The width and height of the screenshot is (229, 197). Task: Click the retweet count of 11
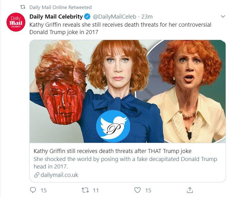tap(95, 190)
